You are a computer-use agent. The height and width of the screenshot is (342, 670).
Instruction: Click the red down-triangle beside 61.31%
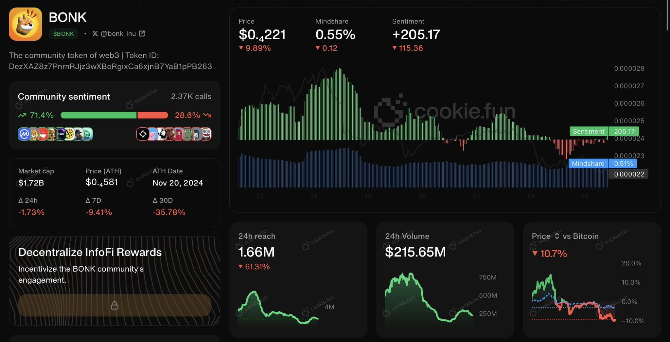point(240,267)
